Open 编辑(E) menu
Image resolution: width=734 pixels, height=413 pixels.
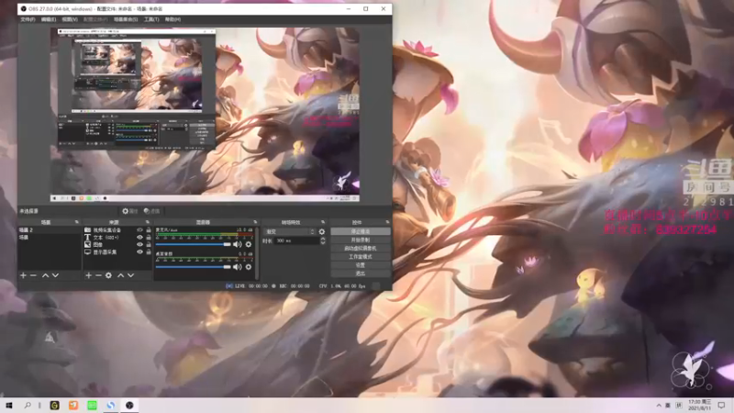[49, 19]
